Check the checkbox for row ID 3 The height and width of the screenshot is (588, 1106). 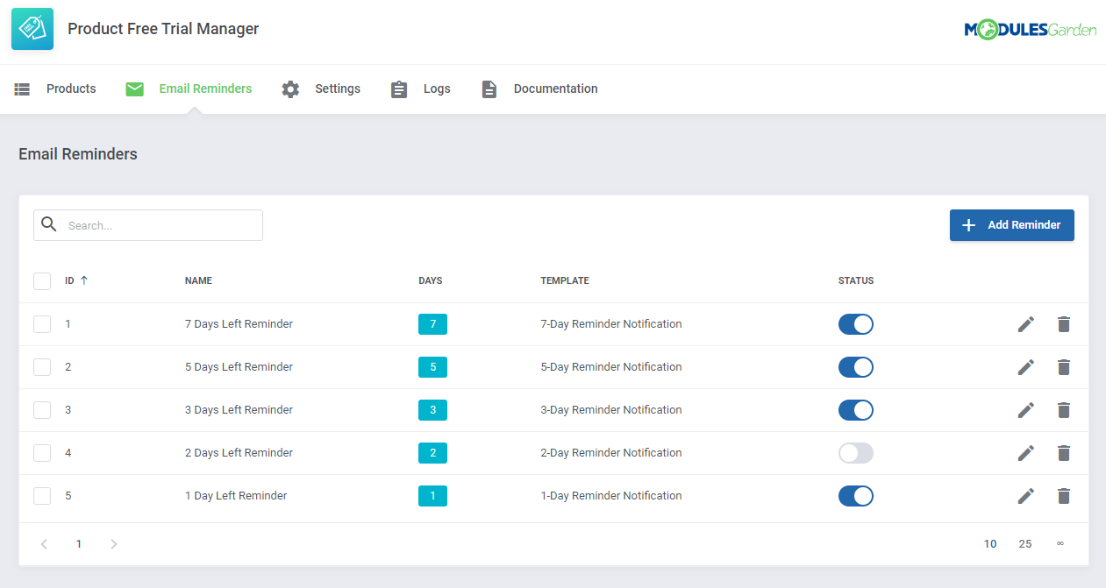pyautogui.click(x=41, y=409)
